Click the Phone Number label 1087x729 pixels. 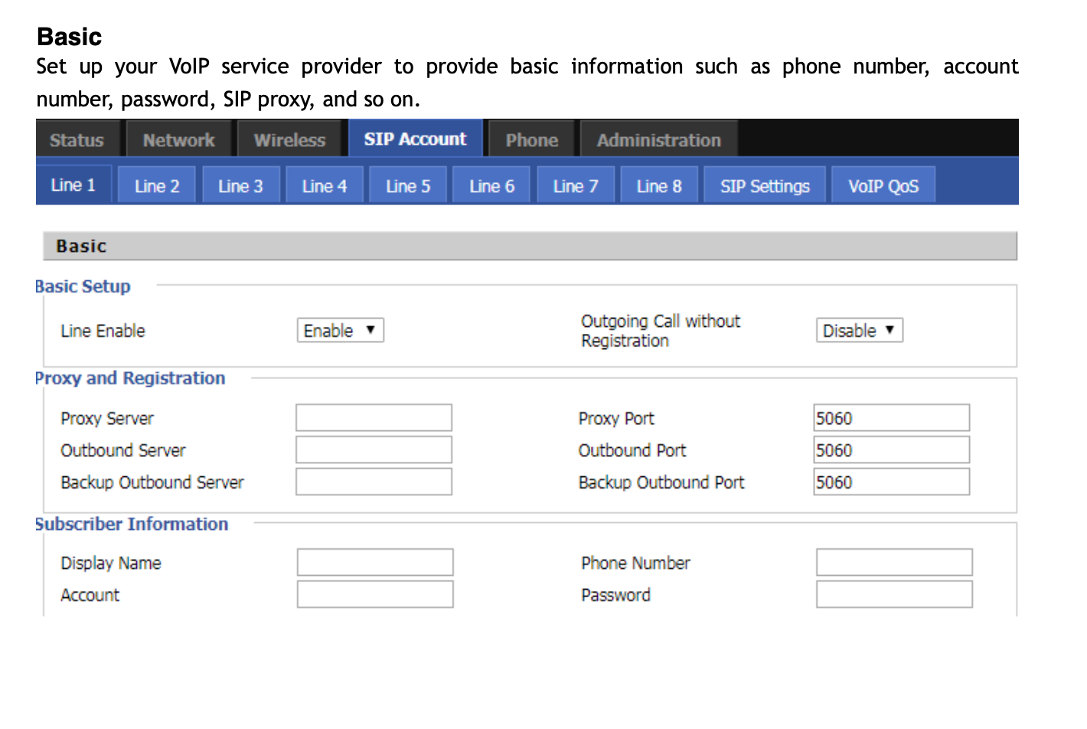[x=635, y=563]
